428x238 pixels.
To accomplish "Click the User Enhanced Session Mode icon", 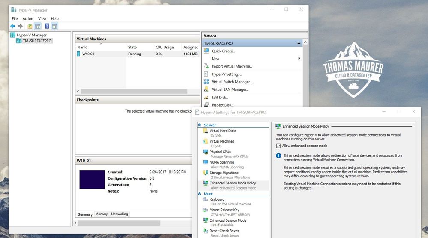I will 205,220.
